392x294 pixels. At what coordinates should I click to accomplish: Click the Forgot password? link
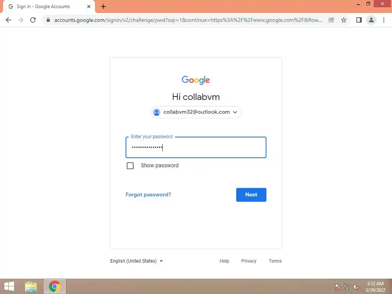tap(148, 195)
